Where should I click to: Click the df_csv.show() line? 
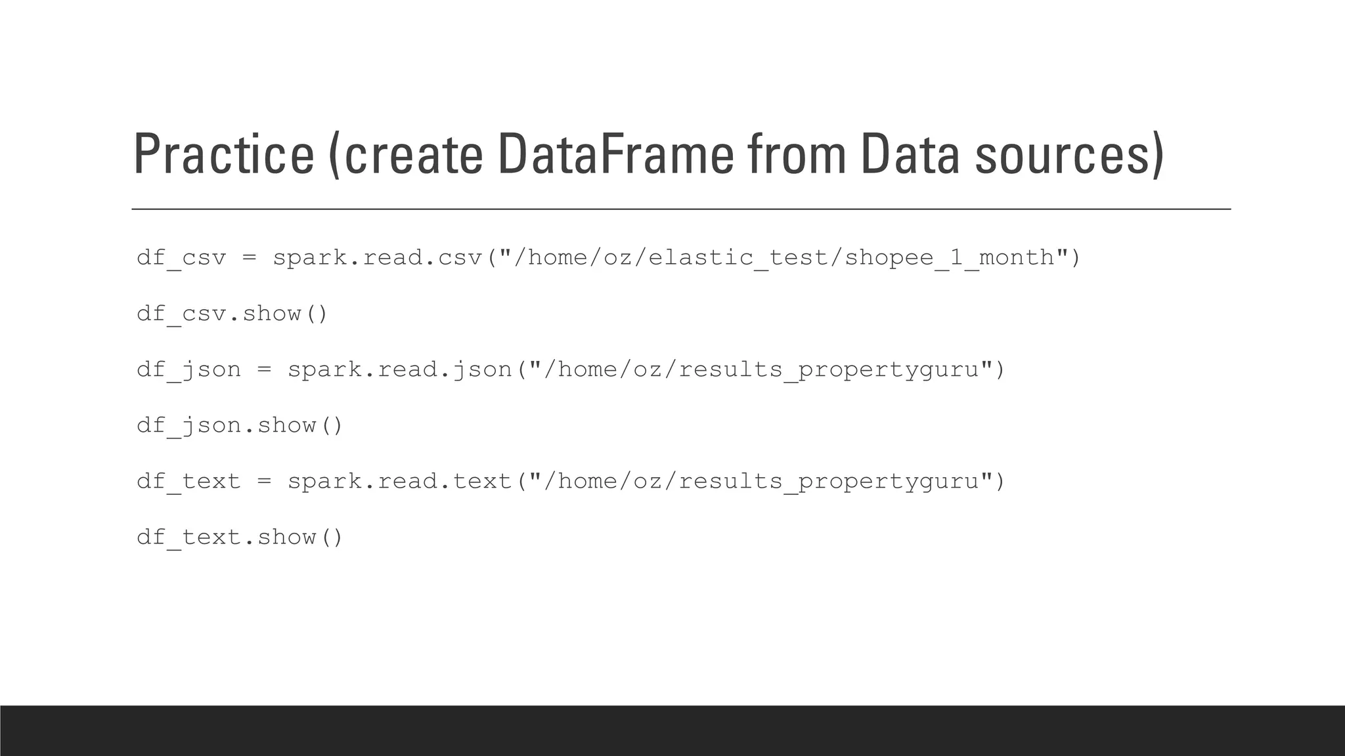point(232,314)
